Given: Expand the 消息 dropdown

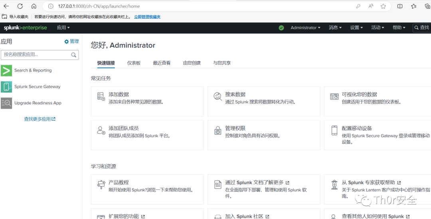Looking at the screenshot, I should pyautogui.click(x=335, y=28).
